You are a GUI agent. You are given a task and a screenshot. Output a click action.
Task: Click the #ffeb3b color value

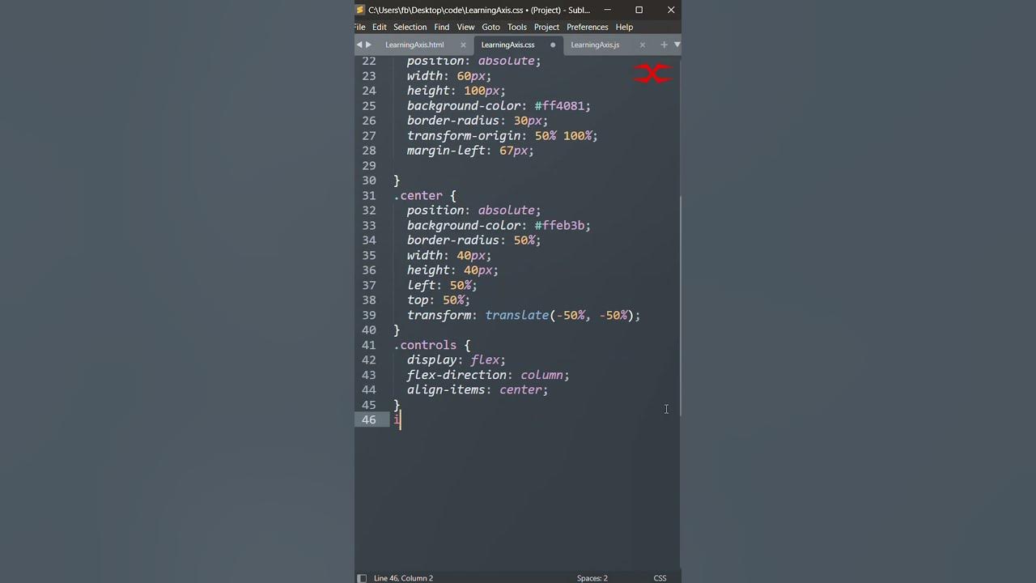(559, 226)
